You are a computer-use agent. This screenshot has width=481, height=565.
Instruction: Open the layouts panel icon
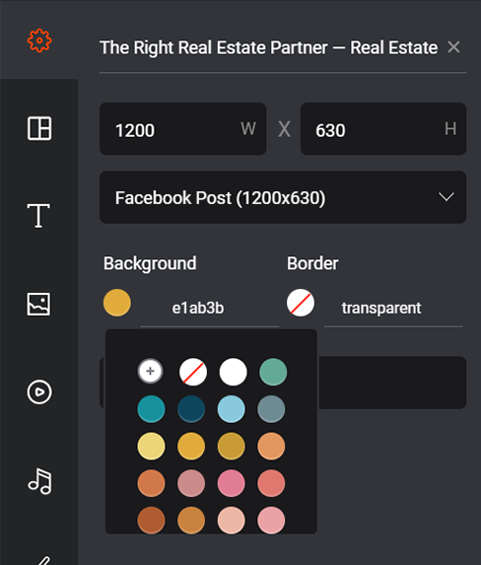coord(39,128)
